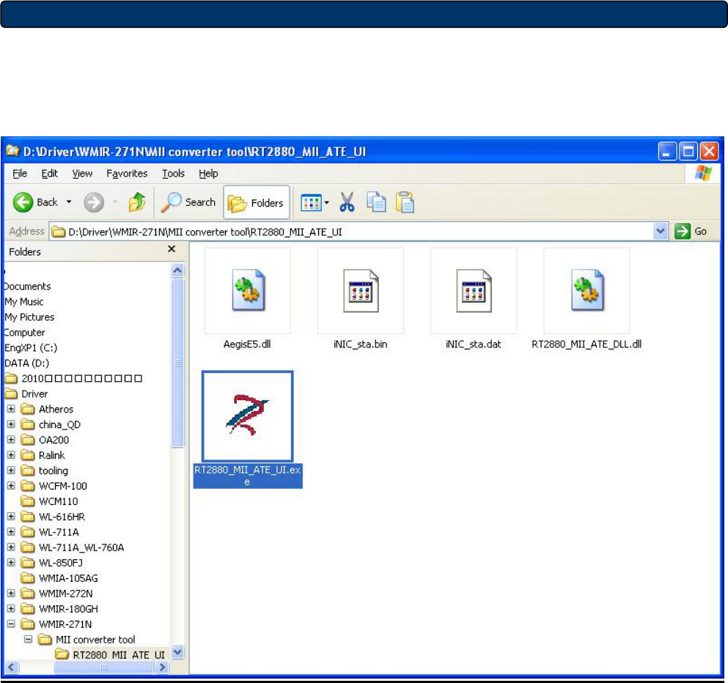Open the Back history dropdown arrow

[69, 202]
